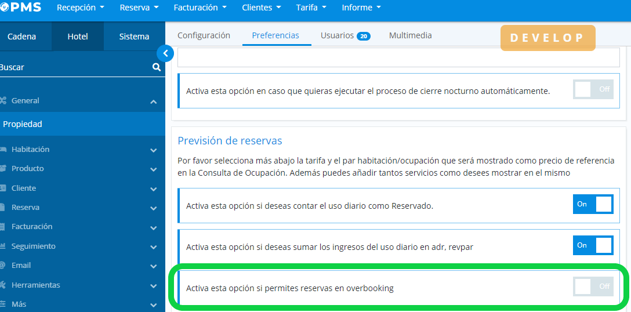631x312 pixels.
Task: Open the Recepción dropdown menu
Action: 81,8
